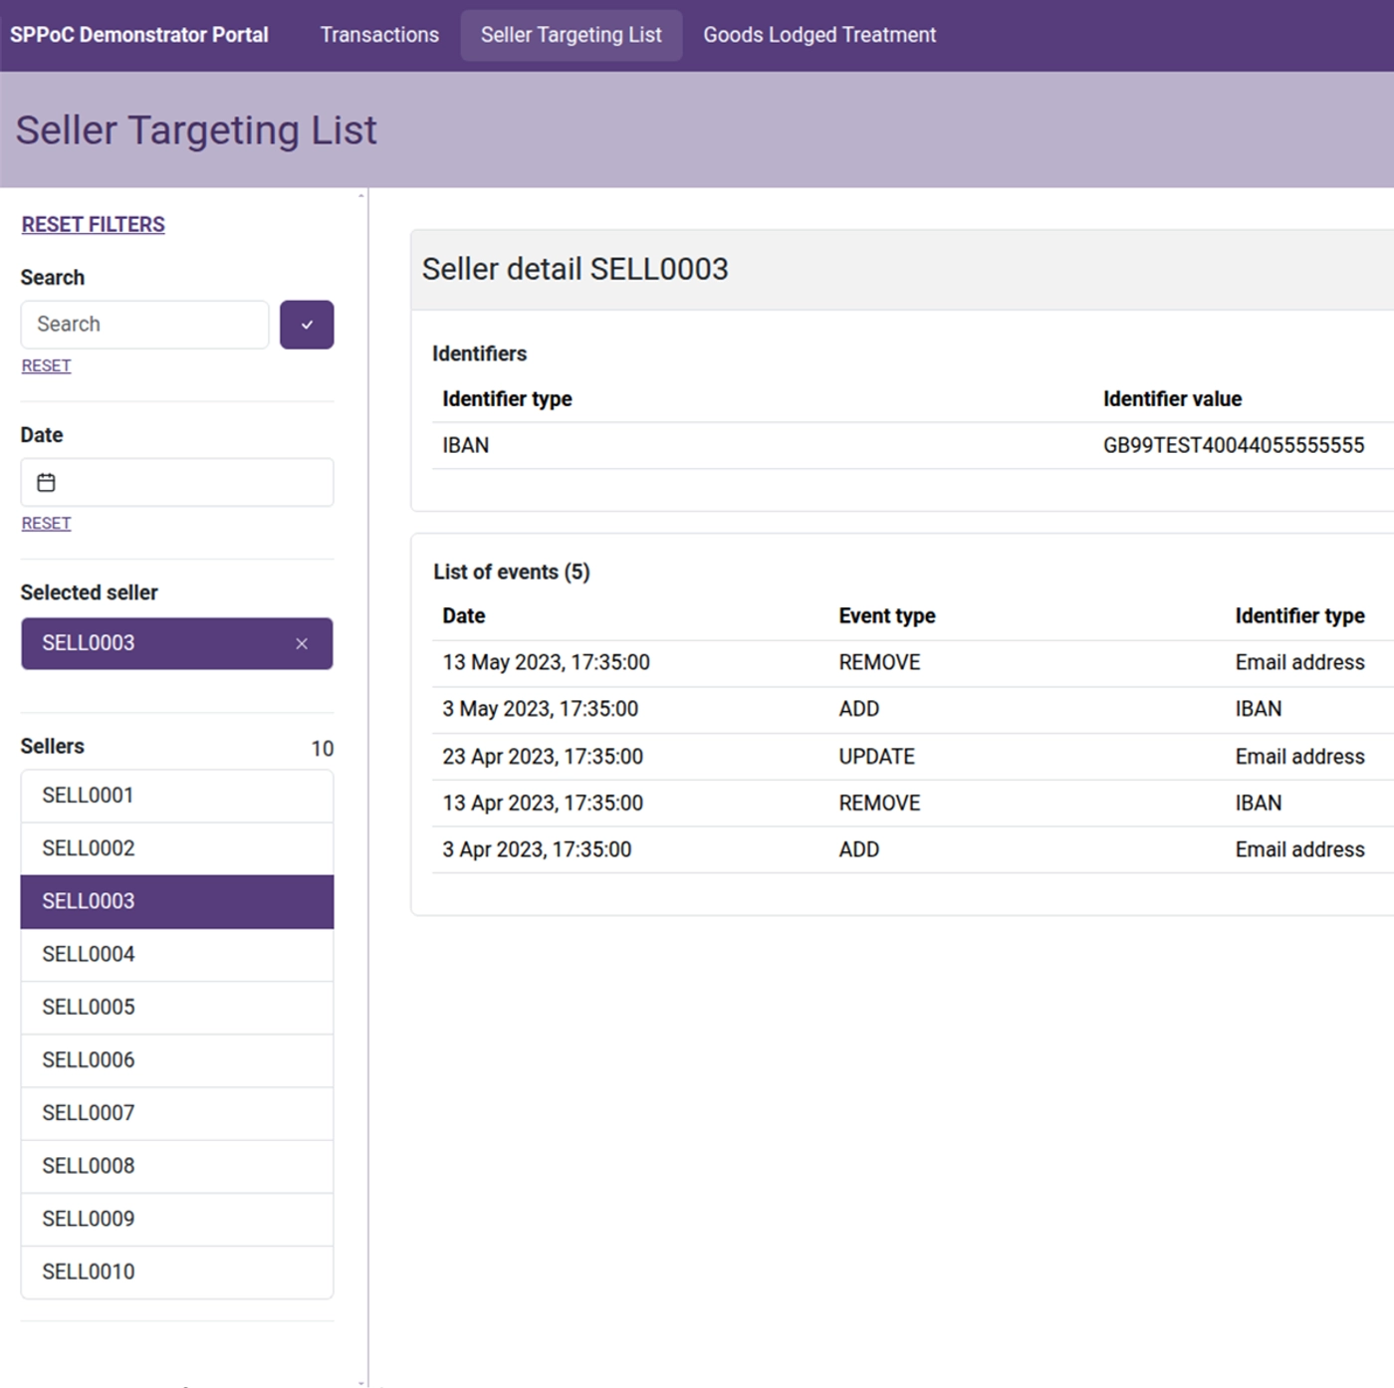Reset the search field via RESET link
Viewport: 1394px width, 1388px height.
pos(45,365)
